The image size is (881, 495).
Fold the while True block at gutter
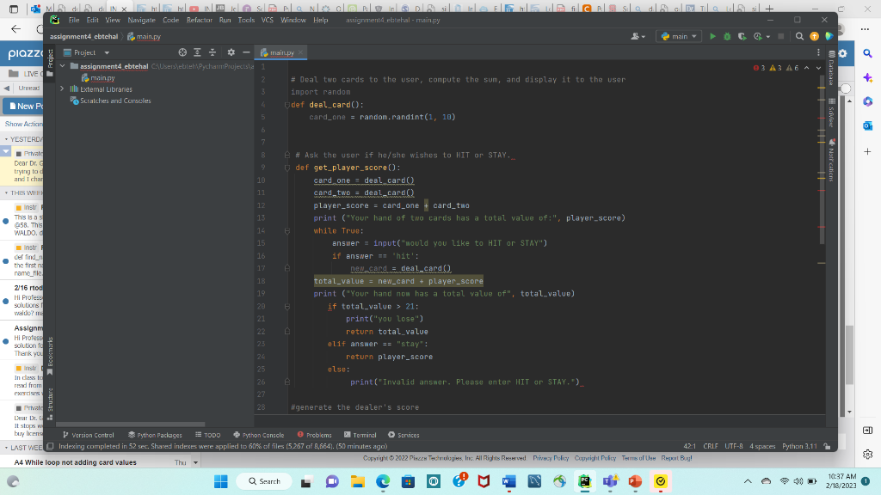pyautogui.click(x=287, y=230)
